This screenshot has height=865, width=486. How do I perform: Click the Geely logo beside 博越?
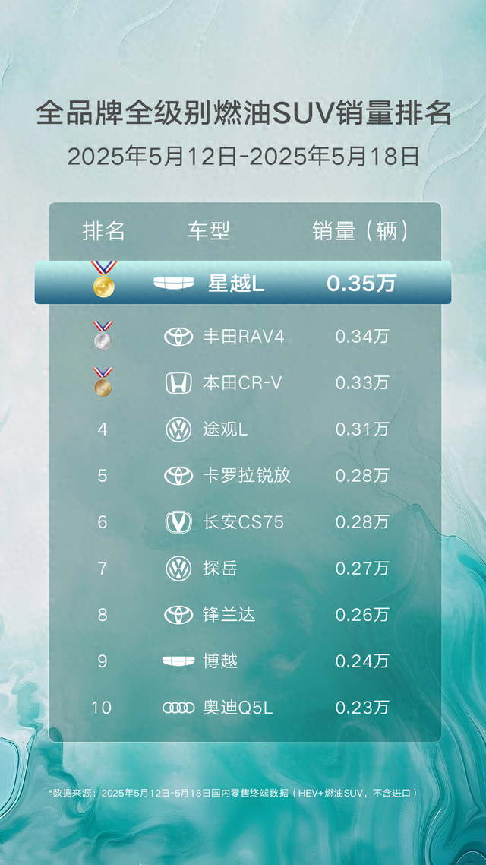[x=178, y=661]
